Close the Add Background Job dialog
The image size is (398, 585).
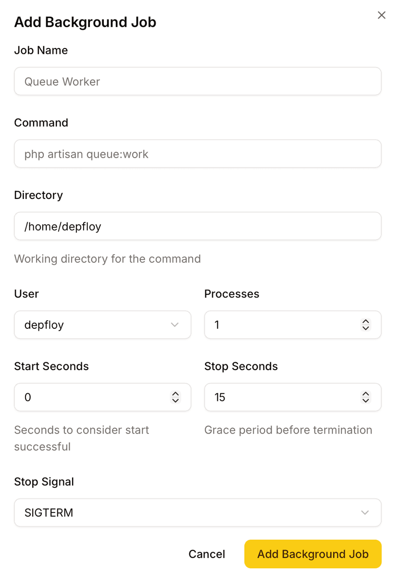pyautogui.click(x=381, y=15)
